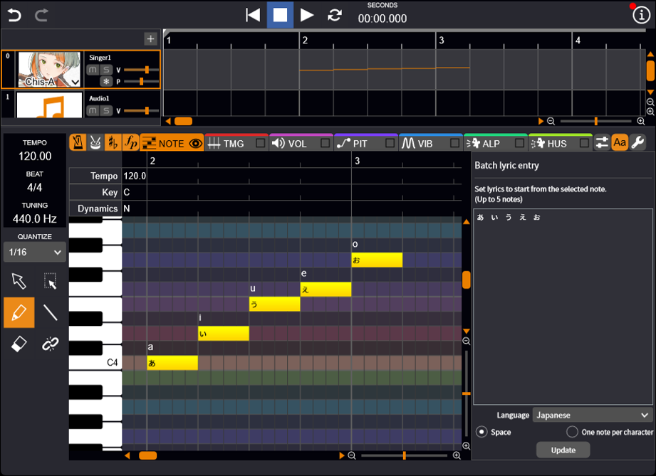Click the add track plus icon
Image resolution: width=656 pixels, height=476 pixels.
pyautogui.click(x=150, y=39)
